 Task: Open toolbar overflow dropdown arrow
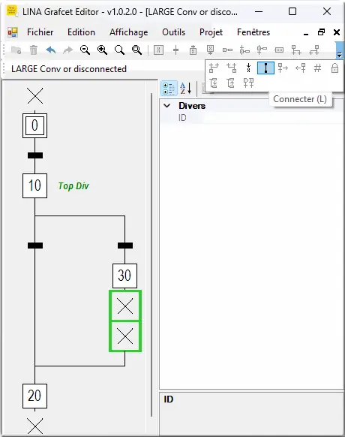click(x=339, y=50)
